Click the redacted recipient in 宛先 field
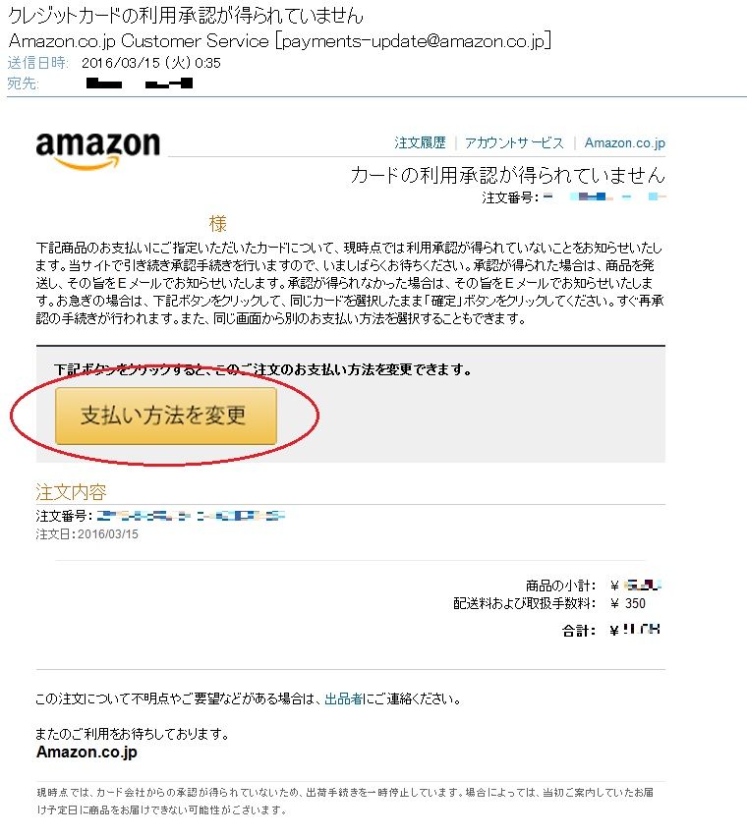Screen dimensions: 747x837 pyautogui.click(x=140, y=84)
